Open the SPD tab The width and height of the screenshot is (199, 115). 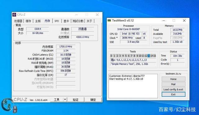57,21
